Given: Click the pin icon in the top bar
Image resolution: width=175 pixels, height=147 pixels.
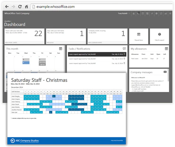Looking at the screenshot, I should (152, 13).
